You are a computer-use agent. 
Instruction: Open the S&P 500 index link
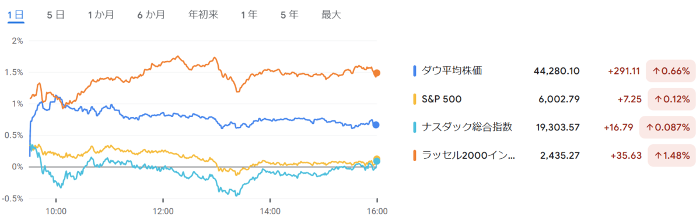pyautogui.click(x=441, y=99)
